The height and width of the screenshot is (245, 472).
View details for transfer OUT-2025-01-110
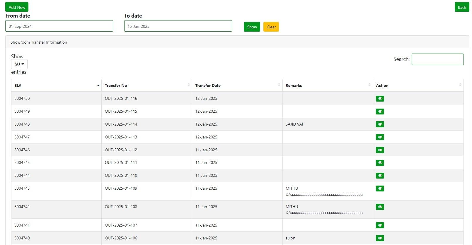click(380, 176)
